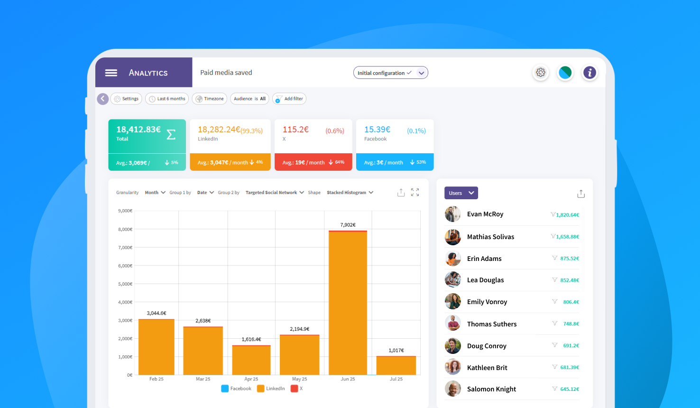Click Thomas Suthers's avatar

(x=452, y=324)
